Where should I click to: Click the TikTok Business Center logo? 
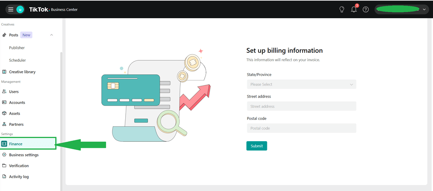(x=53, y=9)
